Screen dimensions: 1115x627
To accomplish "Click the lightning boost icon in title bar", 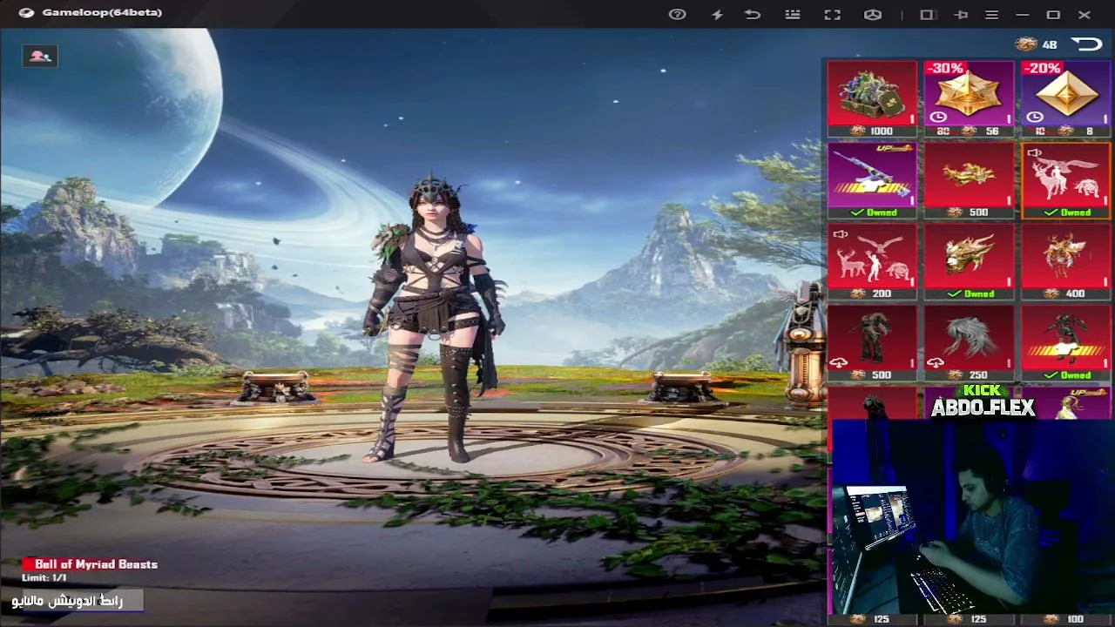I will coord(717,14).
